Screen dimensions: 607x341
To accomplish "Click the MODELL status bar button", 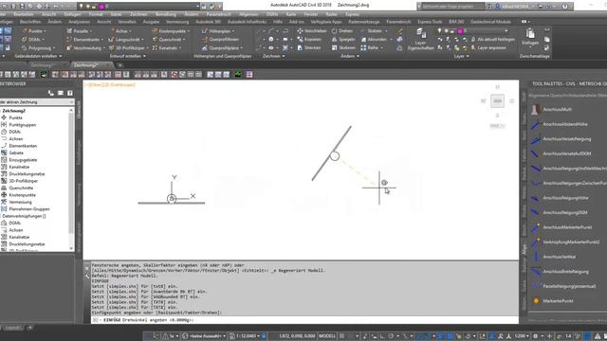I will pos(326,336).
